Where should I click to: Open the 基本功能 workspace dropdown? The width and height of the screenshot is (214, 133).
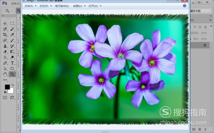201,11
